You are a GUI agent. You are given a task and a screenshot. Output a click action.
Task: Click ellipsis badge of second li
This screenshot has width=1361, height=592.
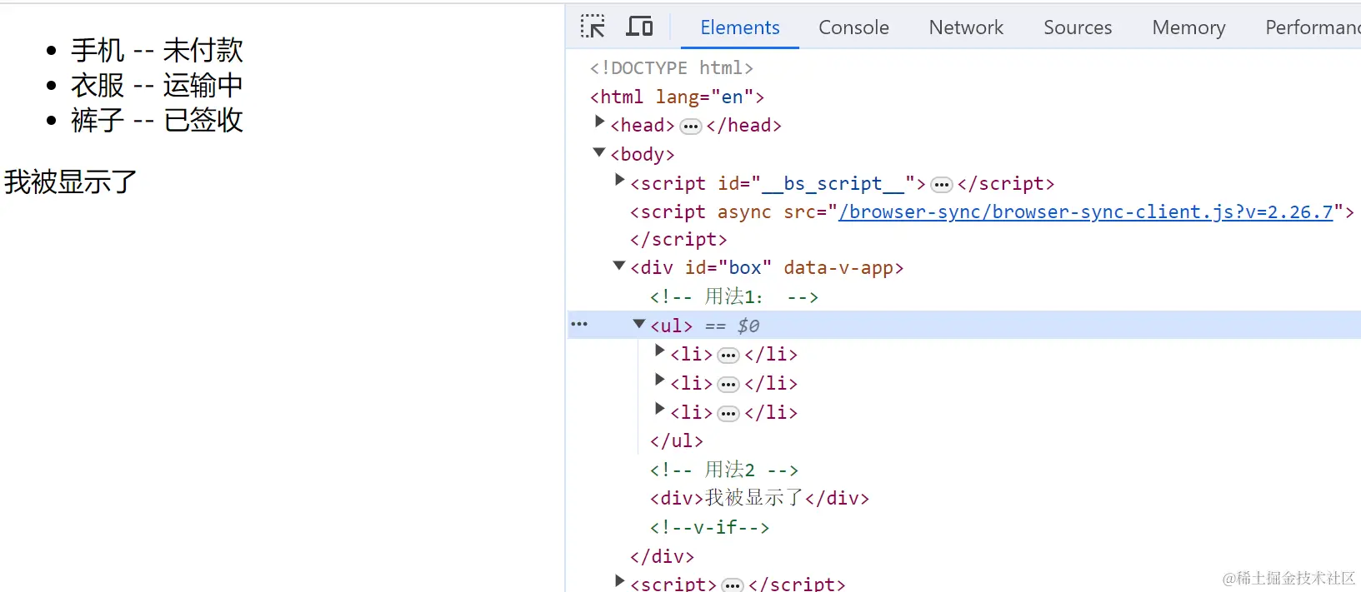pos(728,385)
